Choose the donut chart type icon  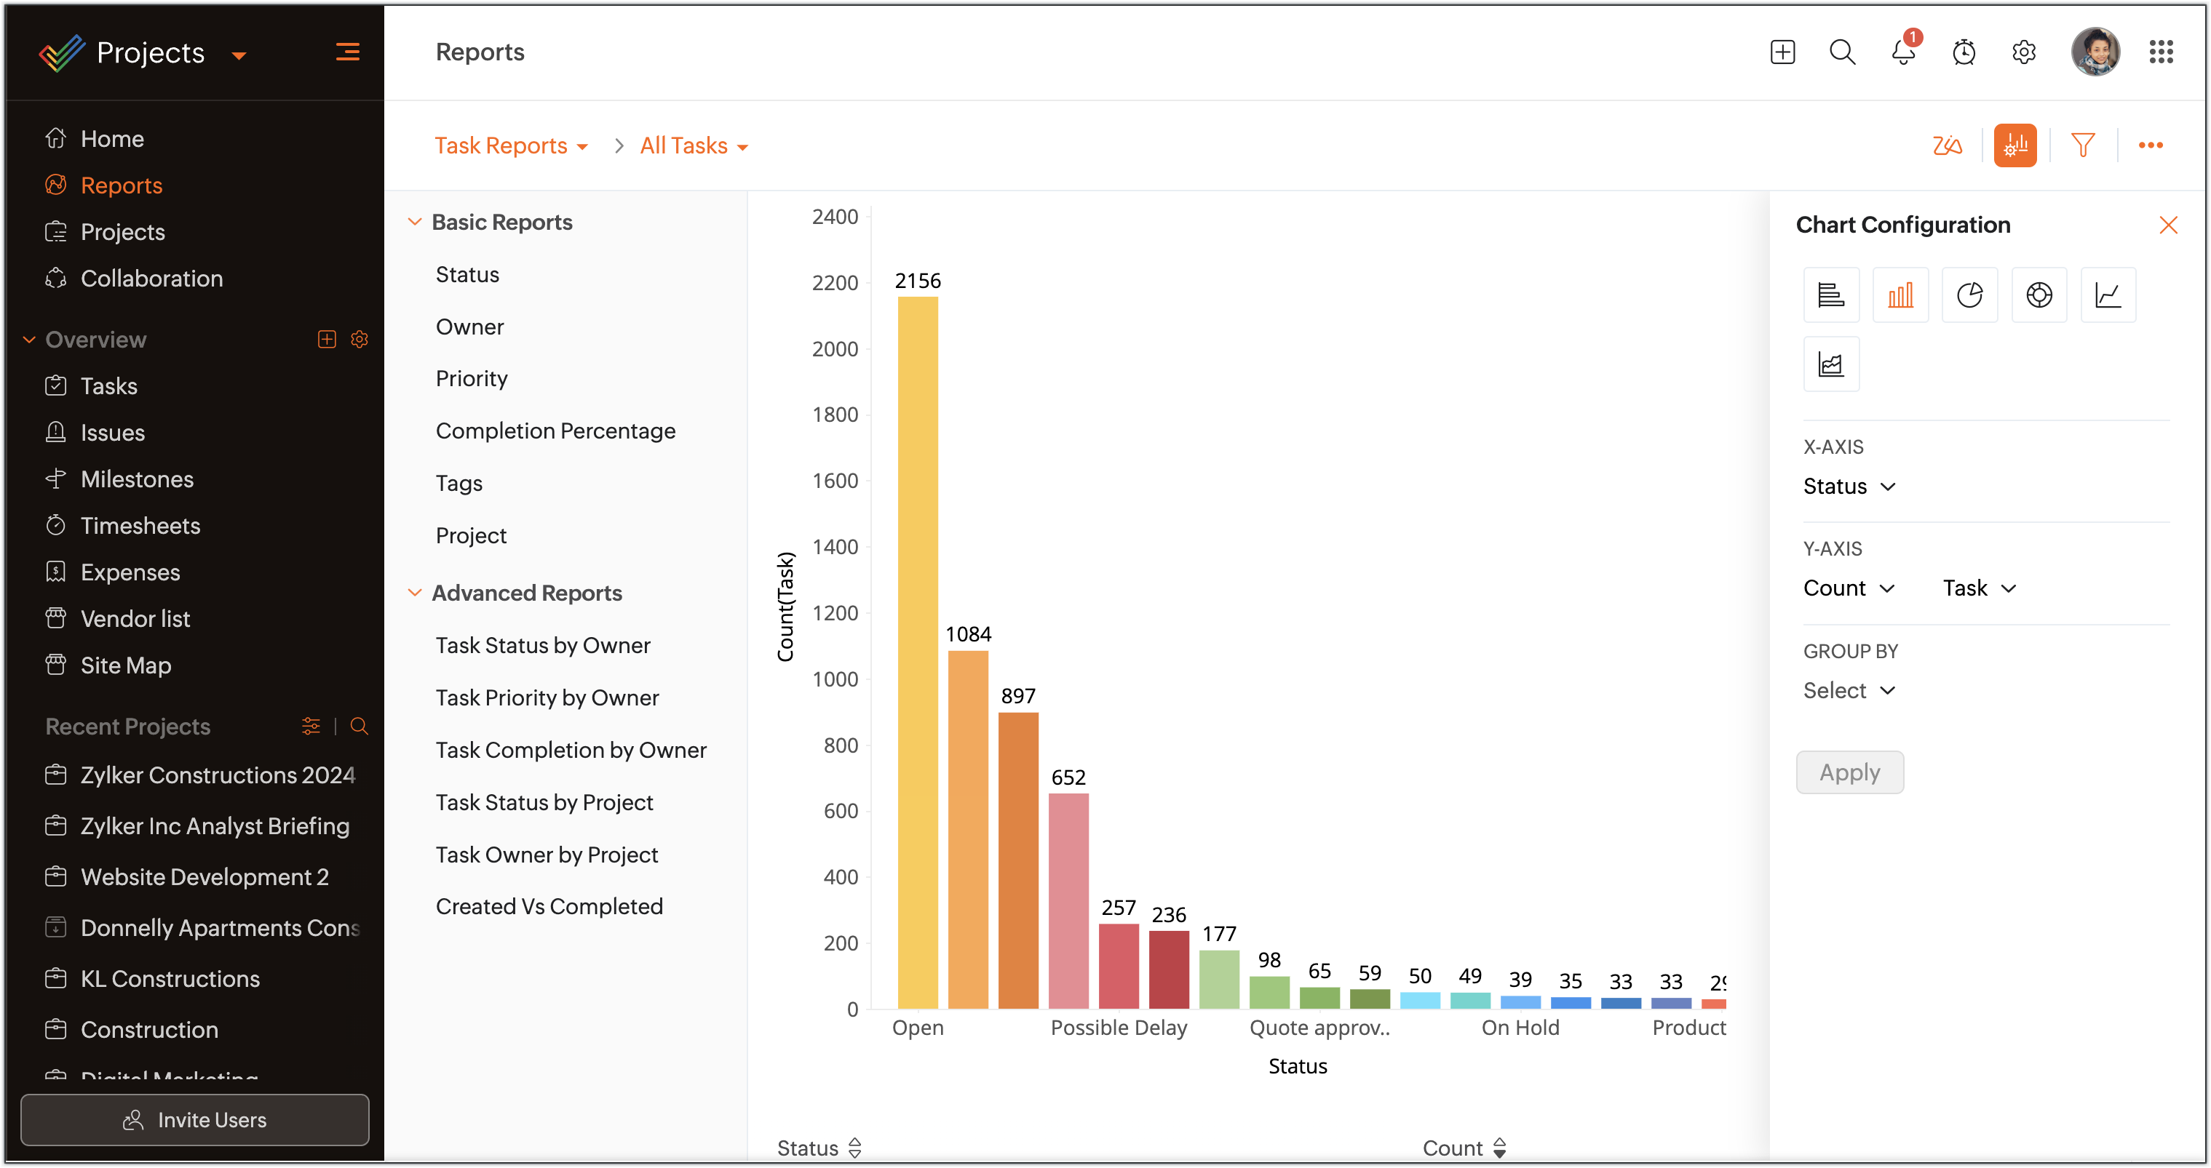pos(2039,295)
